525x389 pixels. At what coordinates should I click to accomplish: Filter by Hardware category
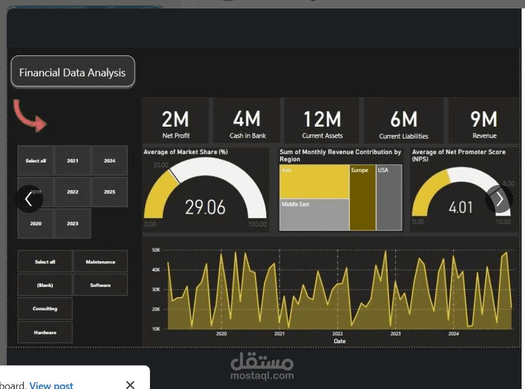pos(45,332)
